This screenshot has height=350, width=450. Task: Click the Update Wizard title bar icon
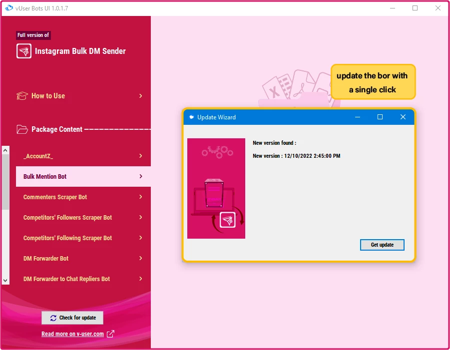191,117
